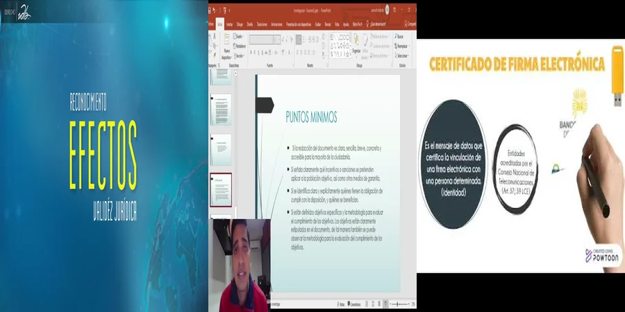Toggle underline formatting
625x312 pixels.
(259, 53)
